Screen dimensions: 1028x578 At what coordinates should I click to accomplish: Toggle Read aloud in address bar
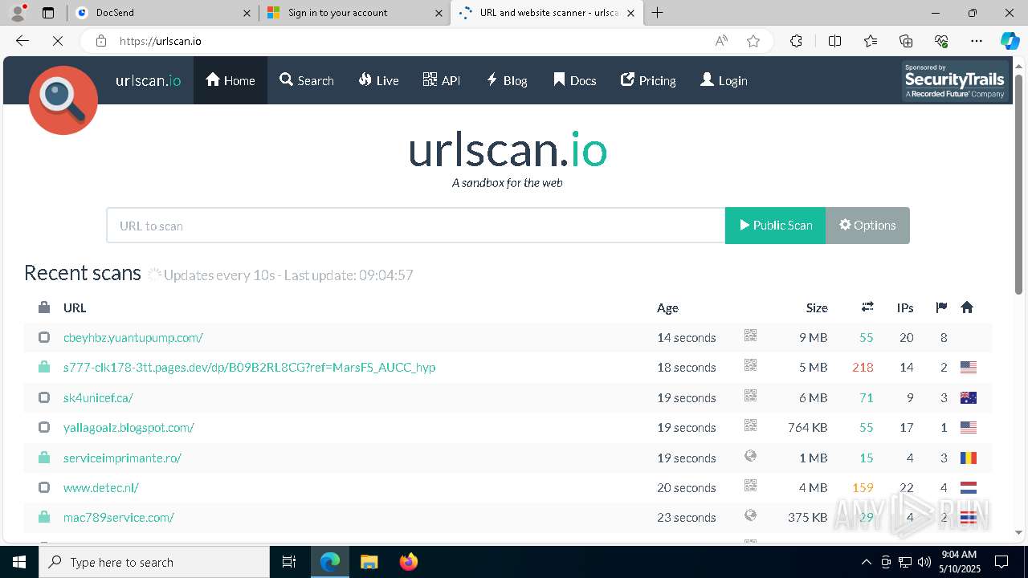tap(721, 41)
